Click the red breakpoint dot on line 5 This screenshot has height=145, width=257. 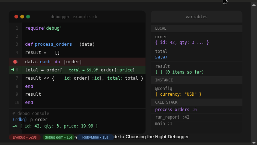pyautogui.click(x=15, y=62)
